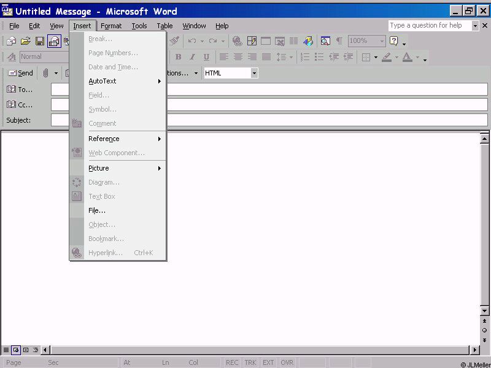Click the paperclip Insert File icon

tap(45, 73)
